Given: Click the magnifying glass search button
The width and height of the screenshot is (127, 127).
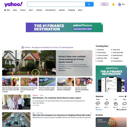Looking at the screenshot, I should point(89,4).
